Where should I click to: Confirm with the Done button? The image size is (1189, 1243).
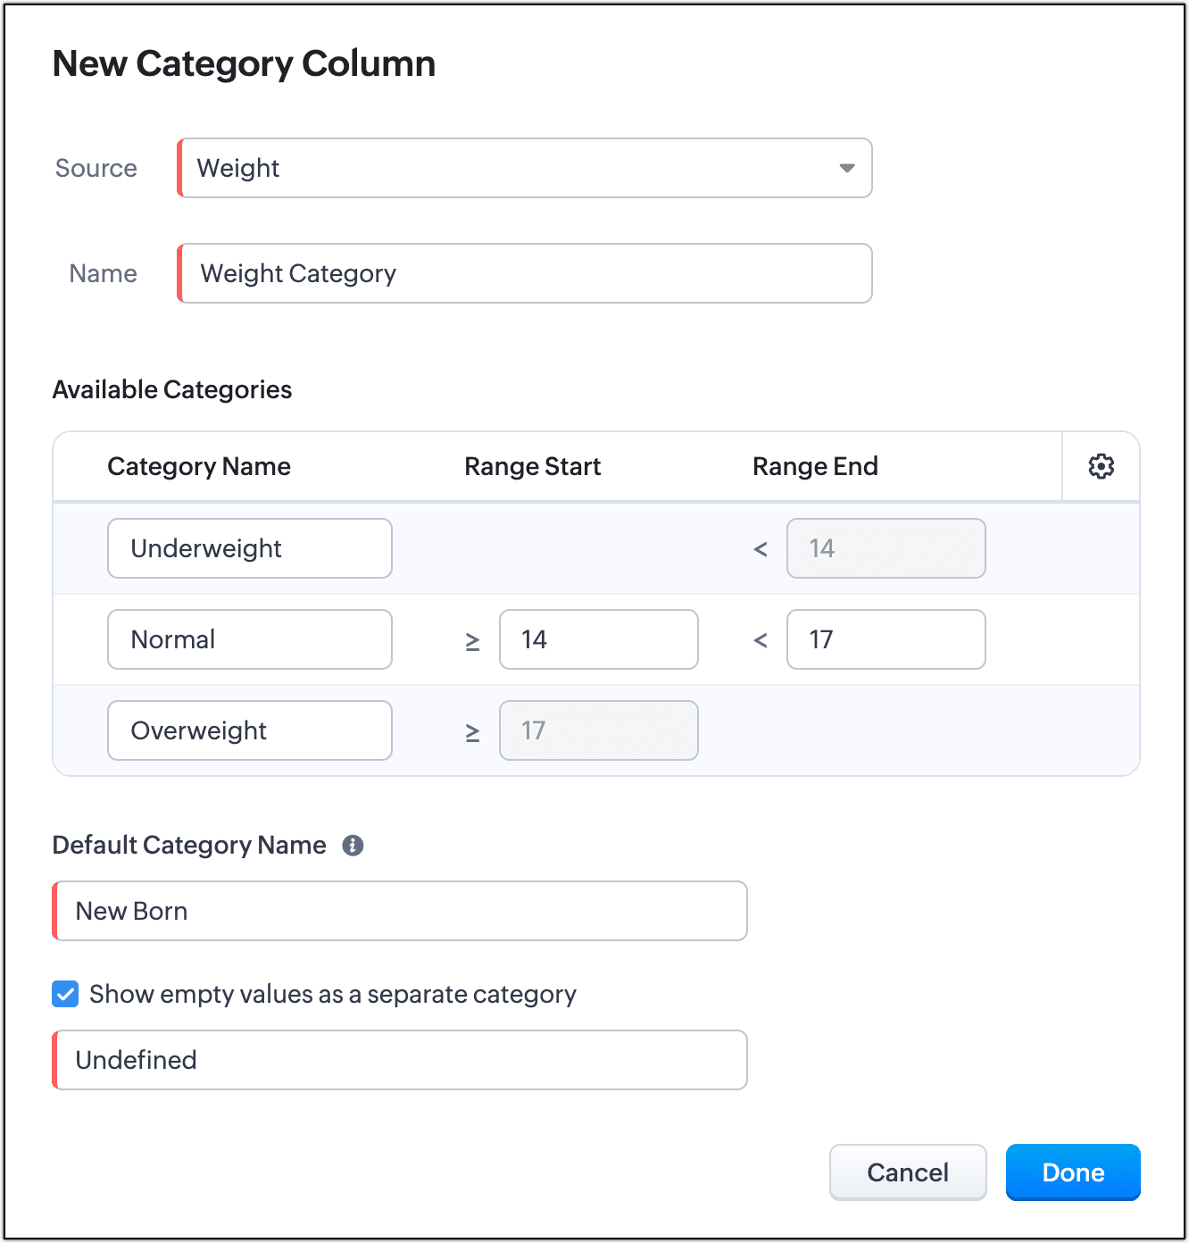point(1073,1172)
